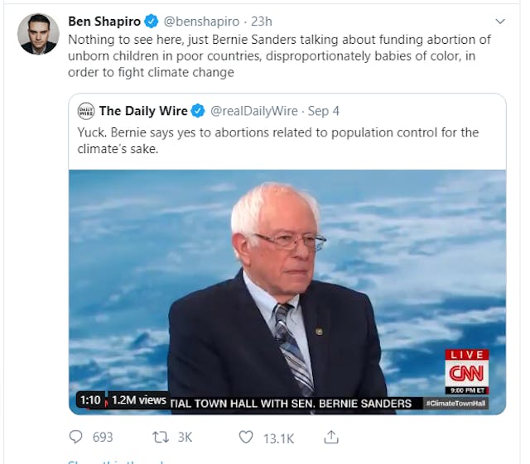The image size is (530, 464).
Task: Click The Daily Wire's verified badge
Action: 199,111
